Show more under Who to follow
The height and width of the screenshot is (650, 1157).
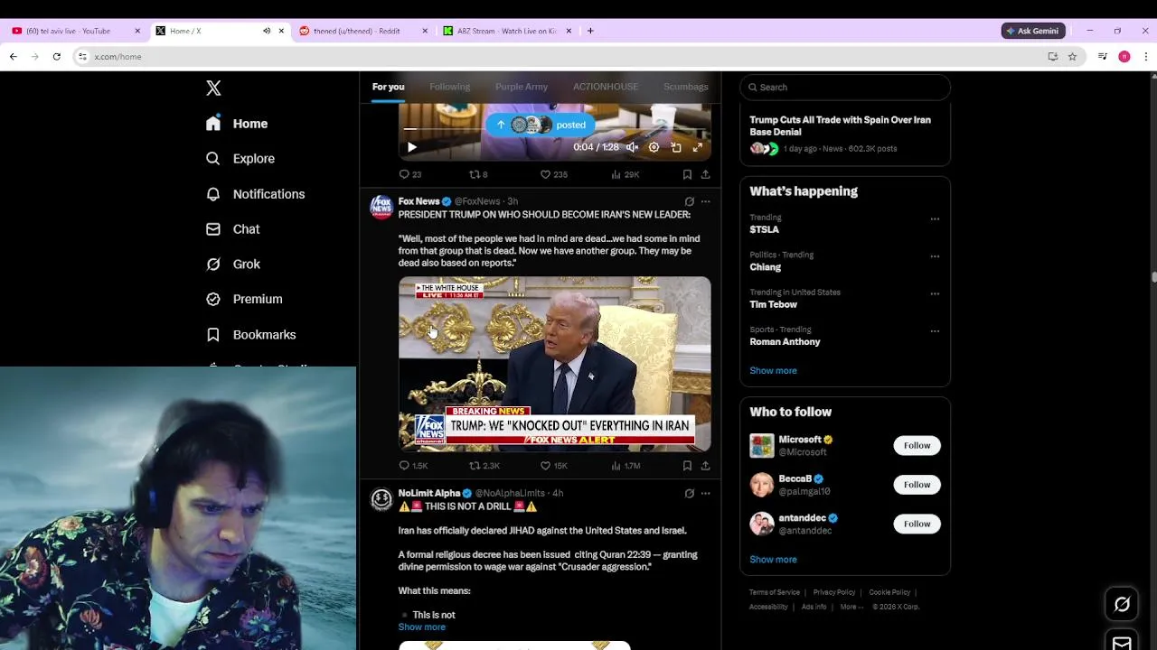773,560
